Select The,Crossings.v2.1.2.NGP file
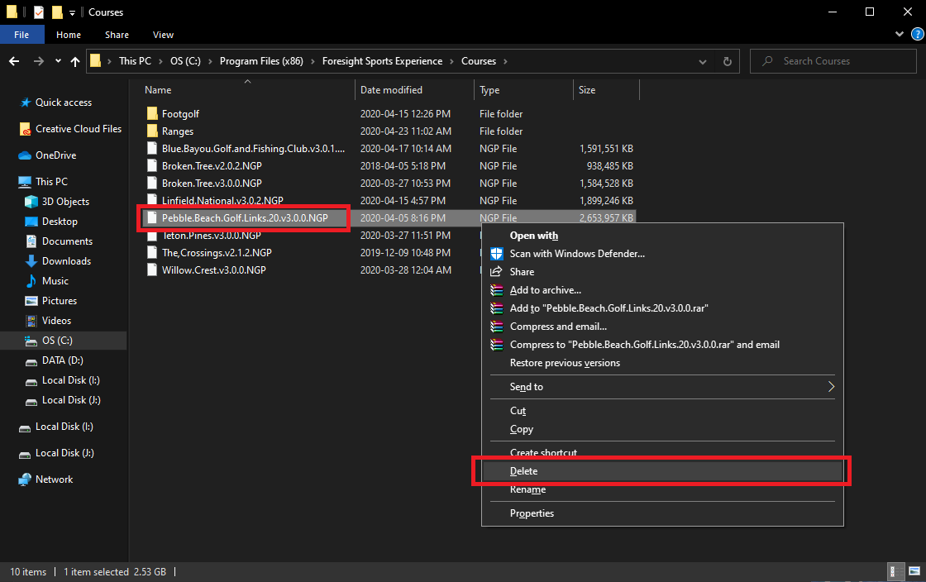Screen dimensions: 926x582 [x=217, y=253]
